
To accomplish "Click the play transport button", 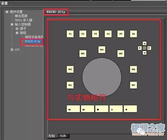I will point(116,109).
